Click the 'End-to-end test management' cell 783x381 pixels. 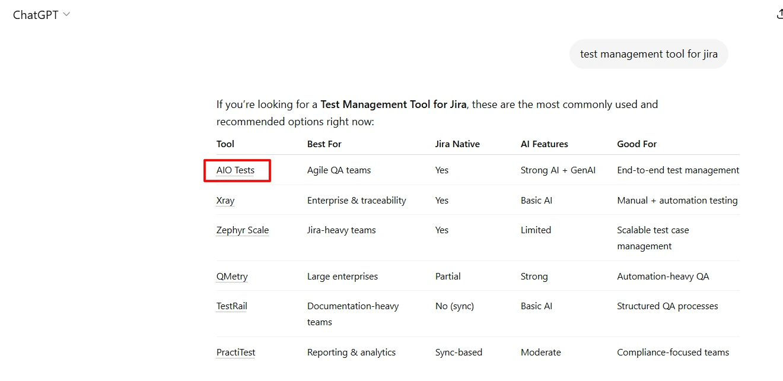pos(678,170)
